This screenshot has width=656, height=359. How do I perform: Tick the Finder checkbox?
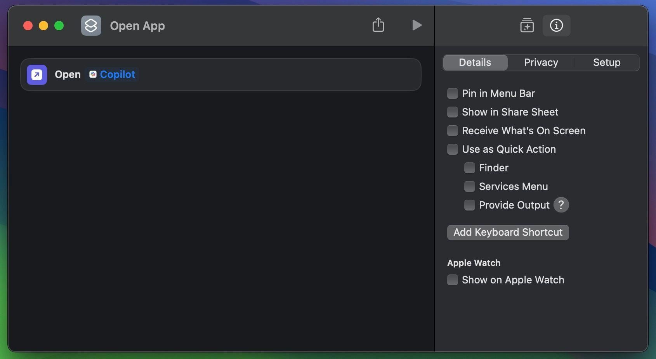(x=470, y=168)
